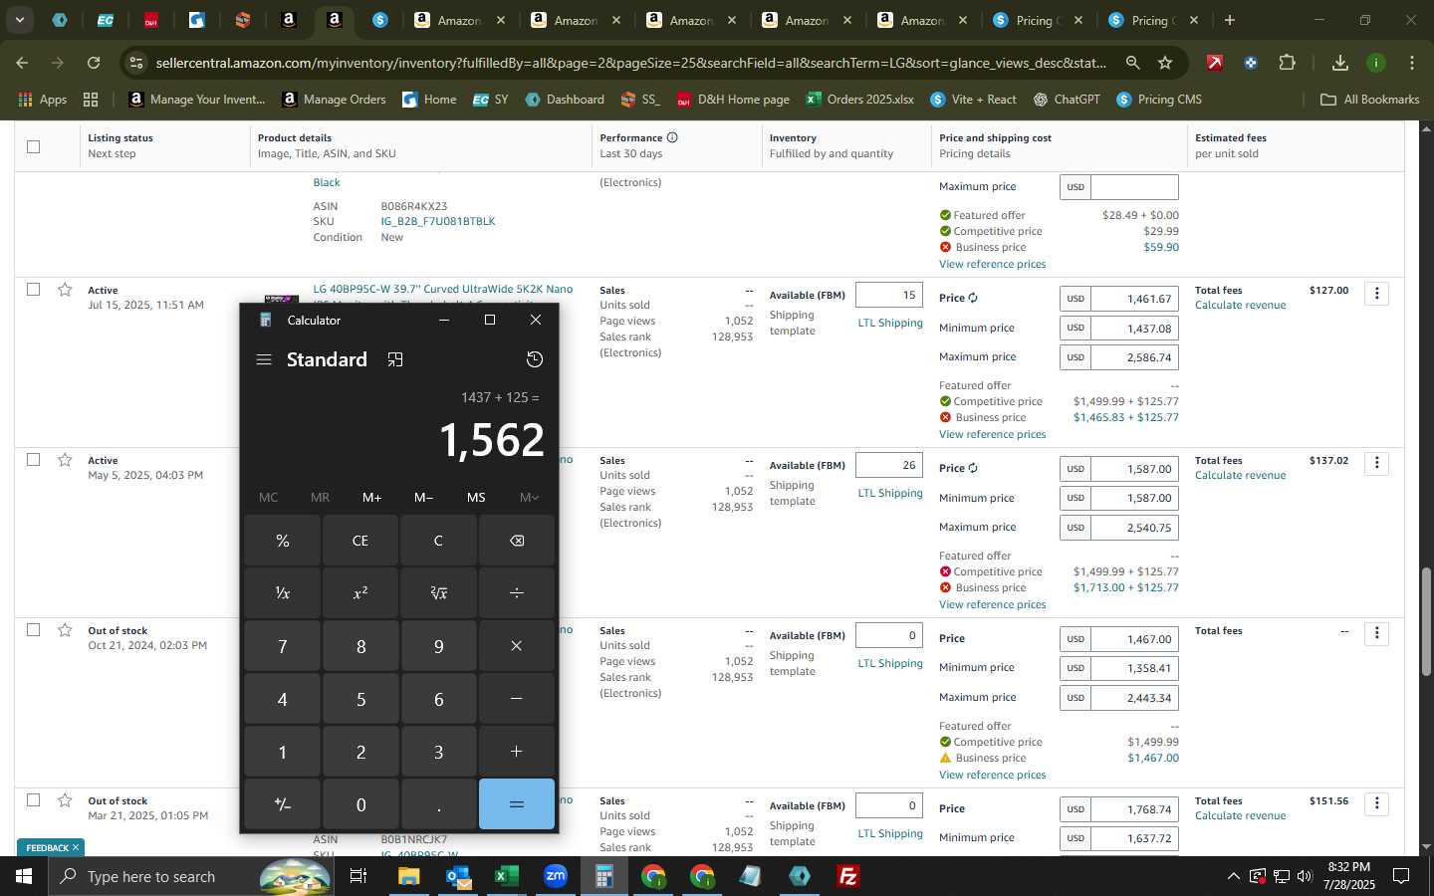The height and width of the screenshot is (896, 1434).
Task: Click LTL Shipping template for quantity 15 listing
Action: click(x=890, y=324)
